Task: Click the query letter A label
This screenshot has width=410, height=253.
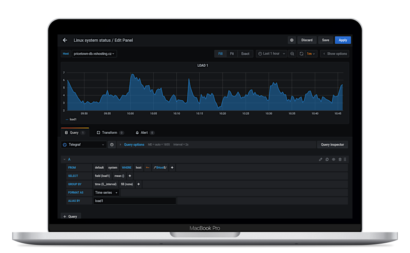Action: (69, 159)
